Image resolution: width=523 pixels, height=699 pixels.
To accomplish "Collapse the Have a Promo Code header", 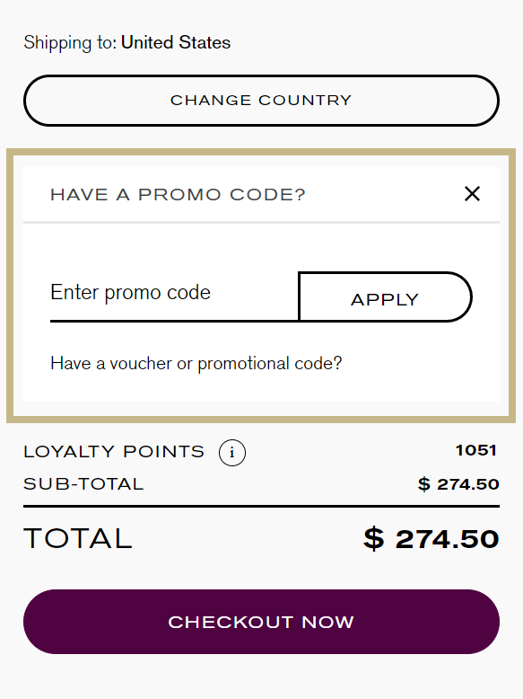I will coord(261,194).
